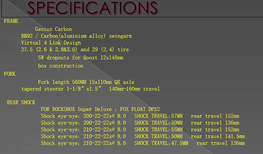Select "SHOCK TRAVEL:50MM" in the 200 eye-eye row
The image size is (263, 154).
[x=158, y=123]
